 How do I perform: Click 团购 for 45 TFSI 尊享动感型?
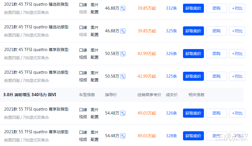(216, 76)
